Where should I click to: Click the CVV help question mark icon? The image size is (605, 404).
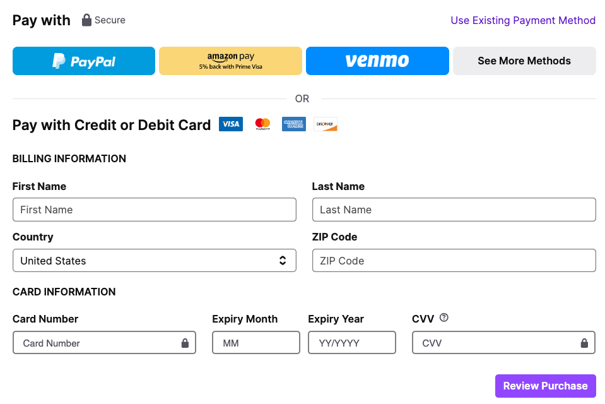pos(443,318)
